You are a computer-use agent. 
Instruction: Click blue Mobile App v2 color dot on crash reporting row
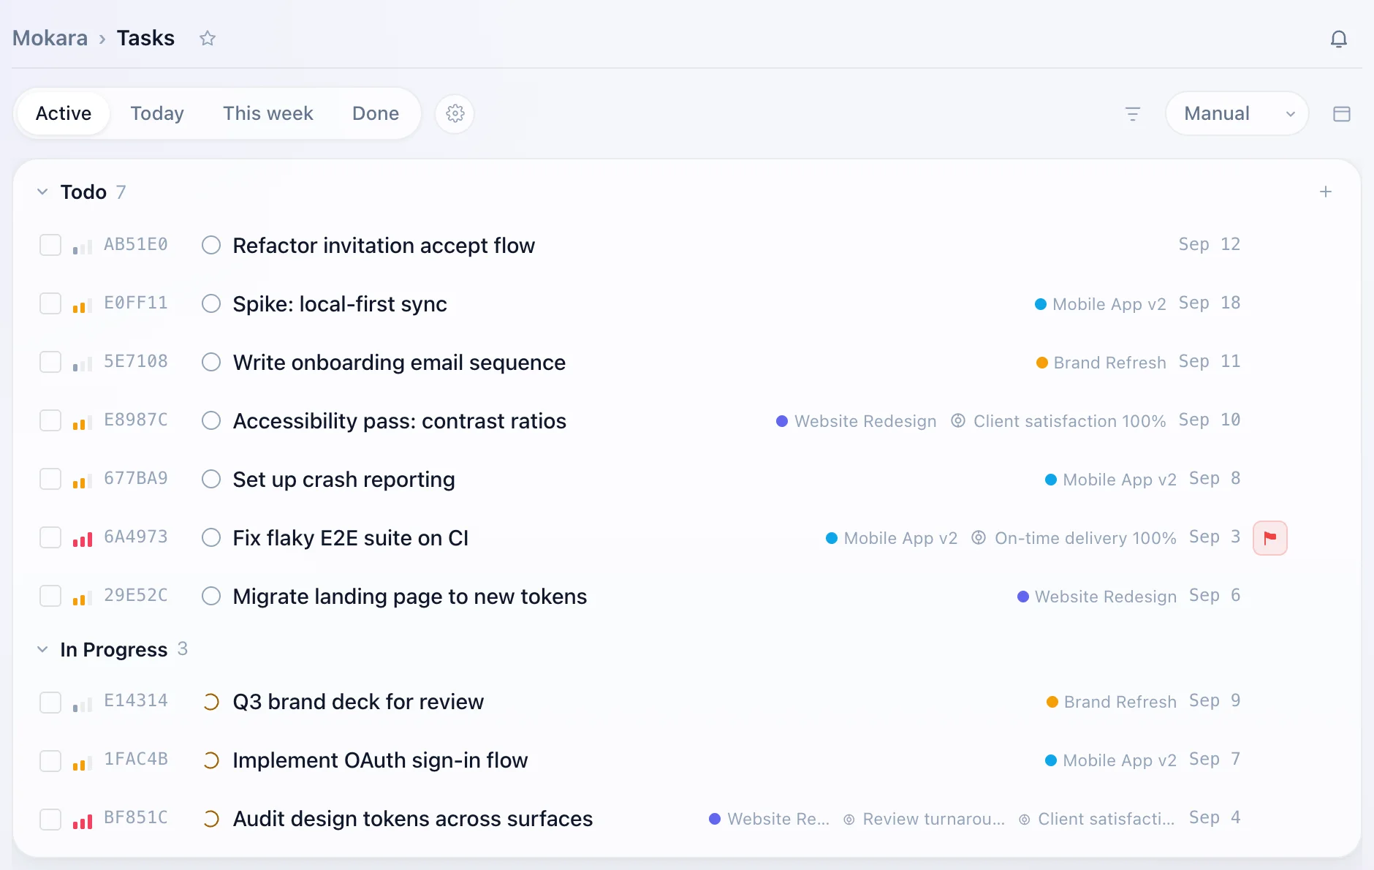1050,480
